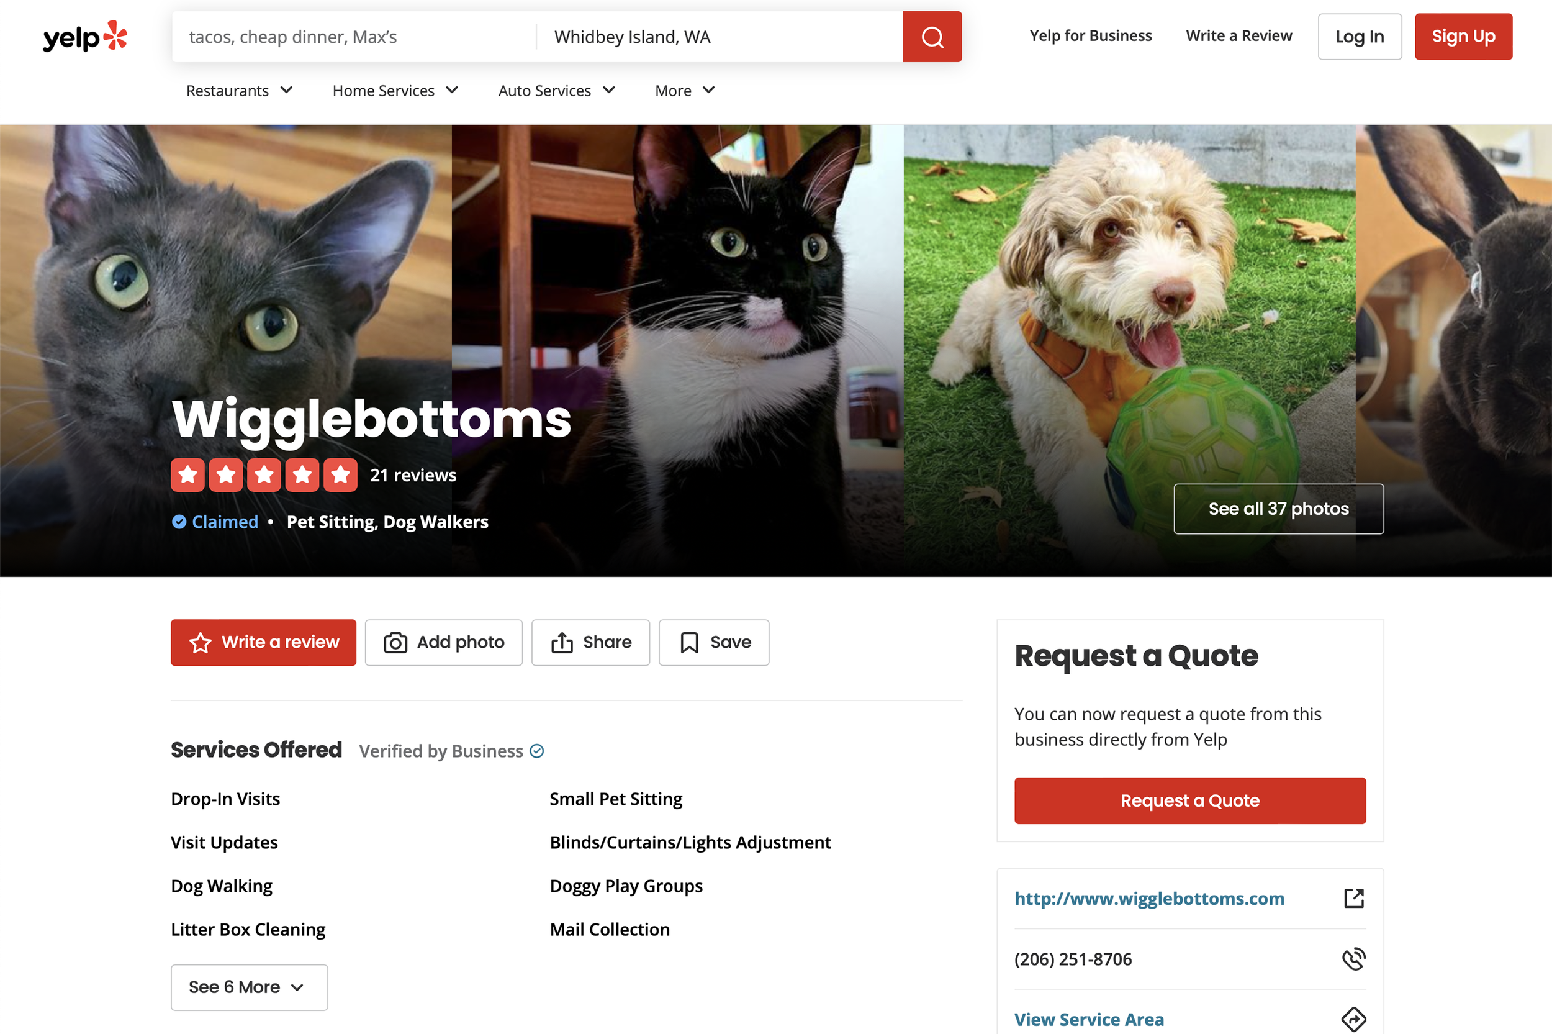Open Write a Review in header
Image resolution: width=1552 pixels, height=1034 pixels.
click(1239, 35)
